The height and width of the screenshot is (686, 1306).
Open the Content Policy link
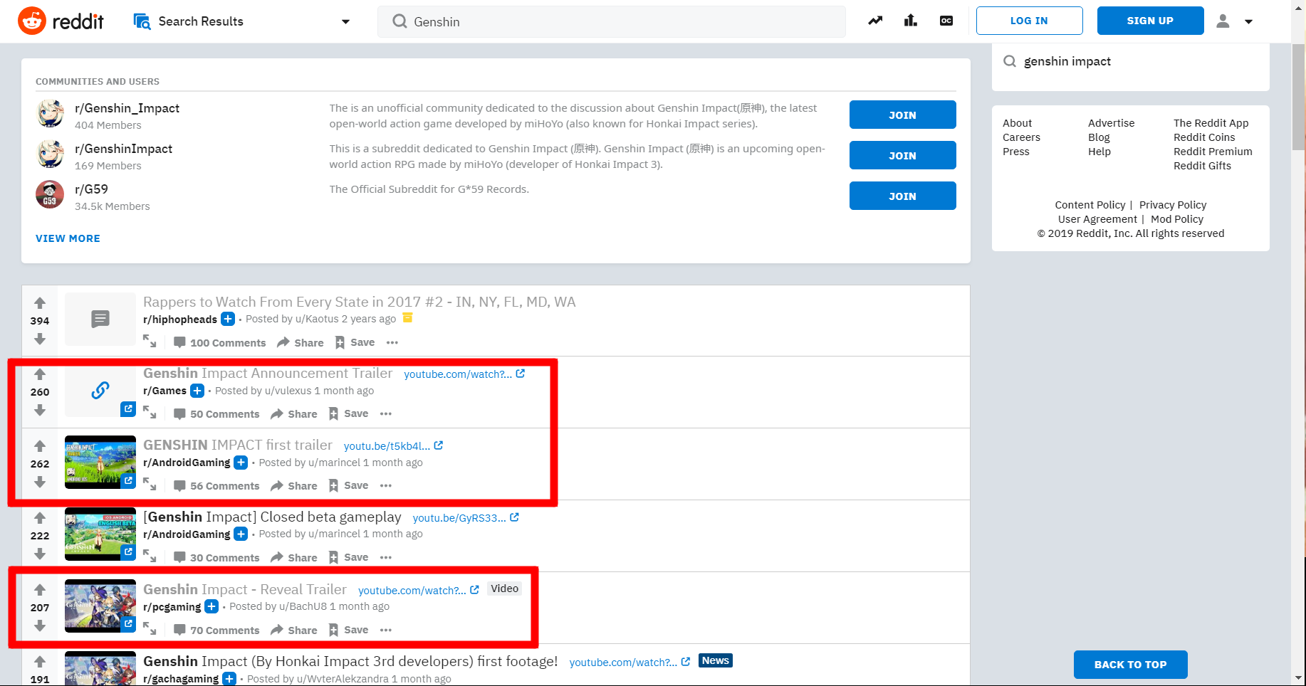(1090, 205)
